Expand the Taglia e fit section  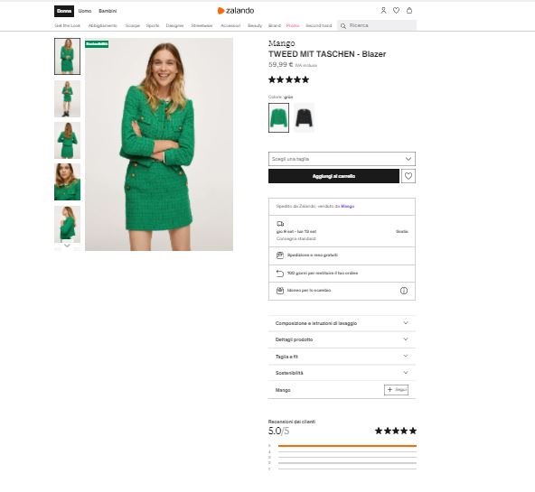pyautogui.click(x=342, y=357)
